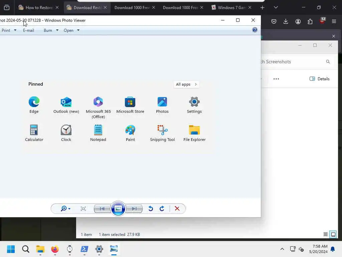The image size is (342, 257).
Task: Click extension icon with 12 badge
Action: (x=322, y=21)
